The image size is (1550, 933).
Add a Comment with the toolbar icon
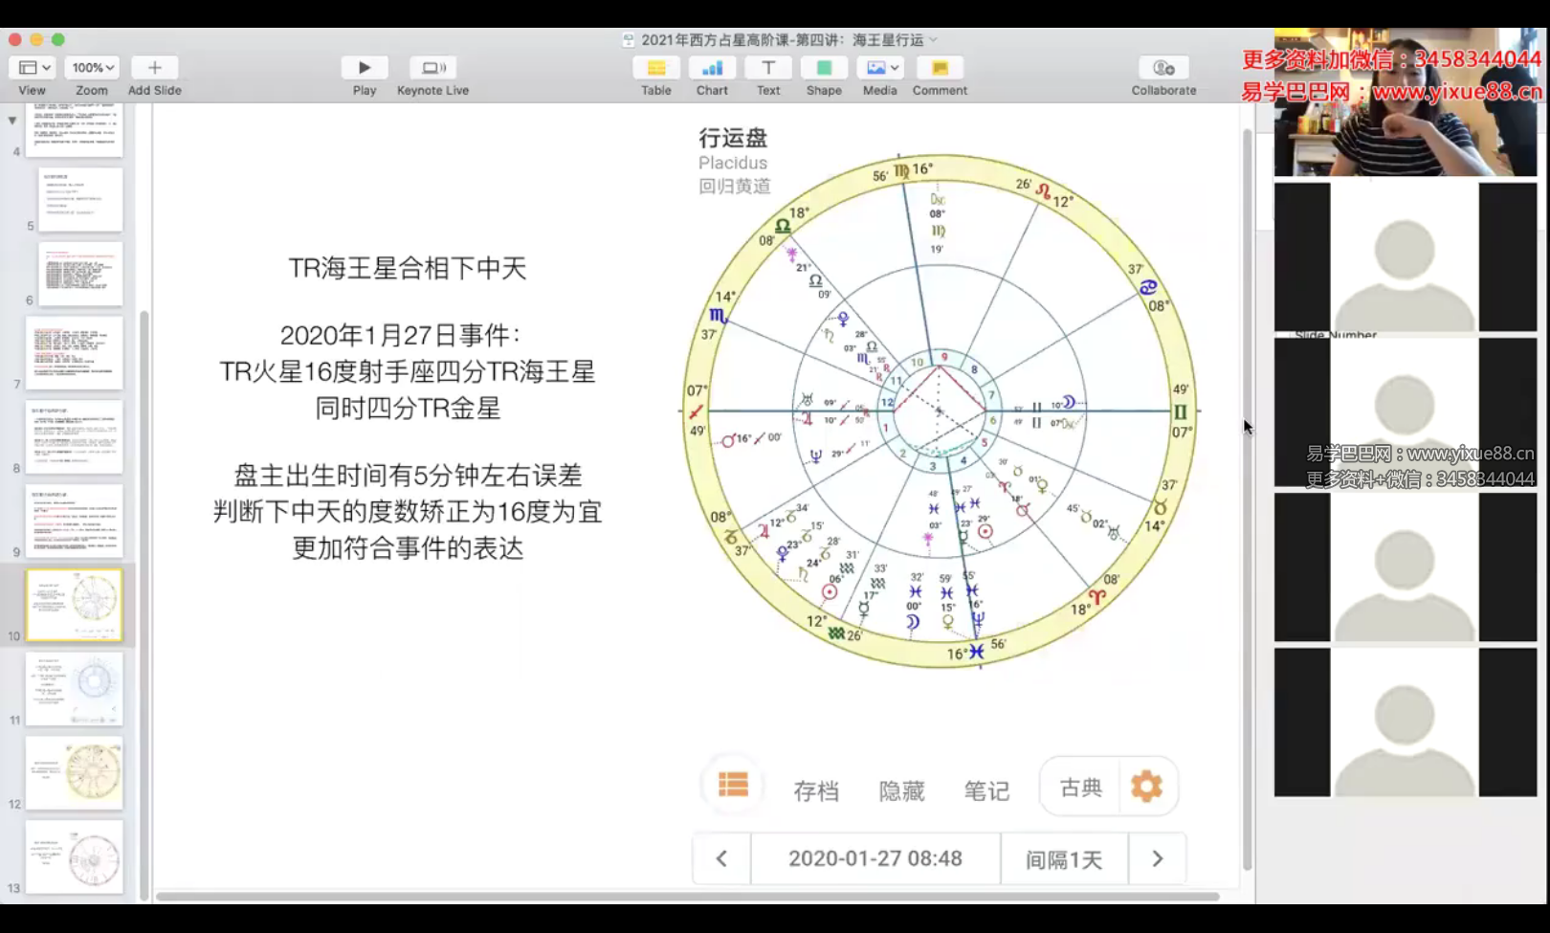(x=940, y=68)
